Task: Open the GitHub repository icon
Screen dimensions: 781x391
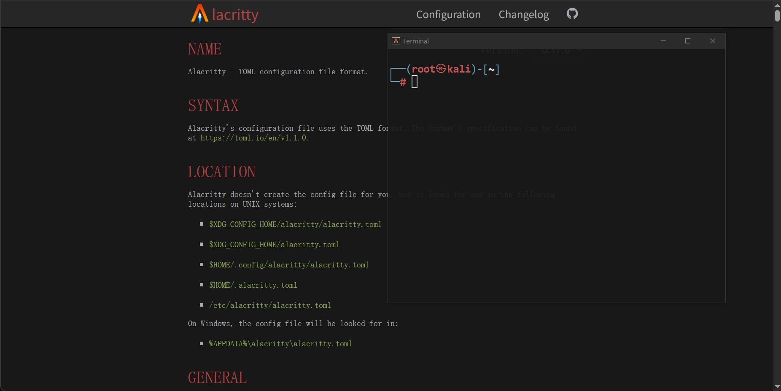Action: click(x=572, y=13)
